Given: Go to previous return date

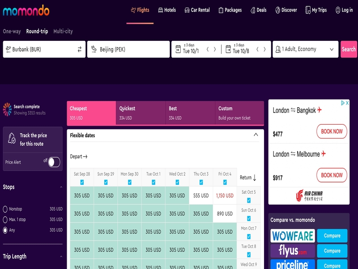Looking at the screenshot, I should pos(257,49).
